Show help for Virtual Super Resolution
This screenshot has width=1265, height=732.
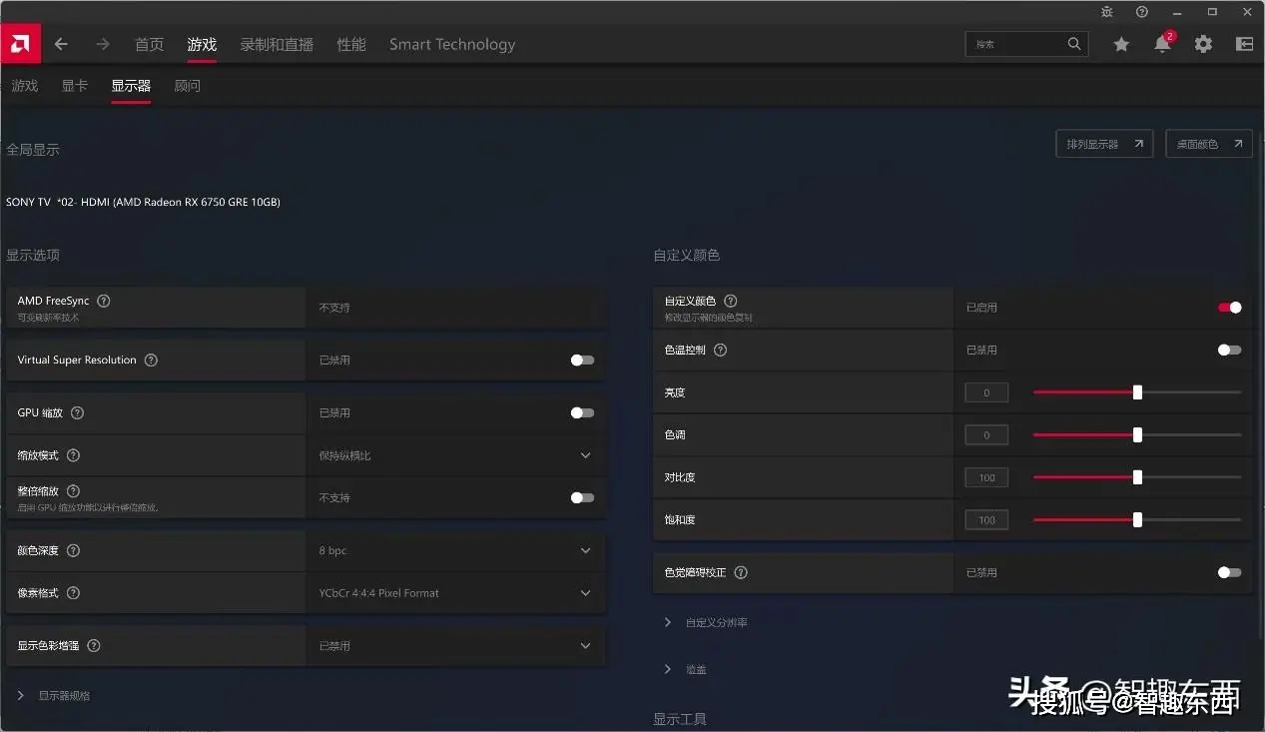click(x=151, y=360)
